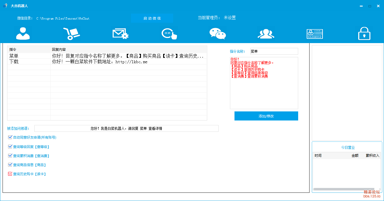Screen dimensions: 384x201
Task: Open the robot login card icon
Action: point(315,34)
